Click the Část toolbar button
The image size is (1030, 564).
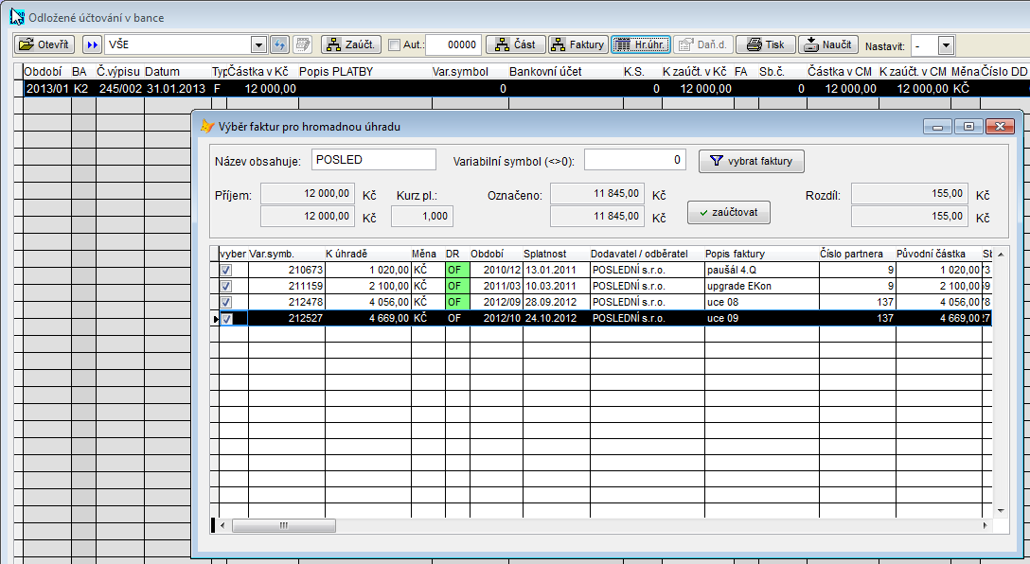point(516,44)
